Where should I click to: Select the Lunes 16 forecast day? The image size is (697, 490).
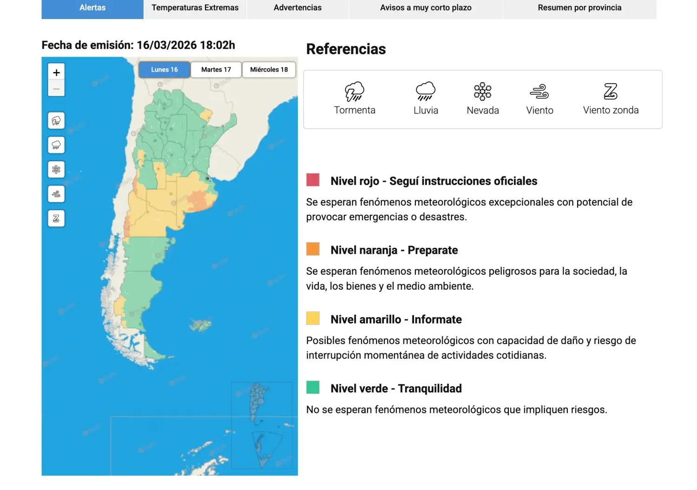coord(164,70)
